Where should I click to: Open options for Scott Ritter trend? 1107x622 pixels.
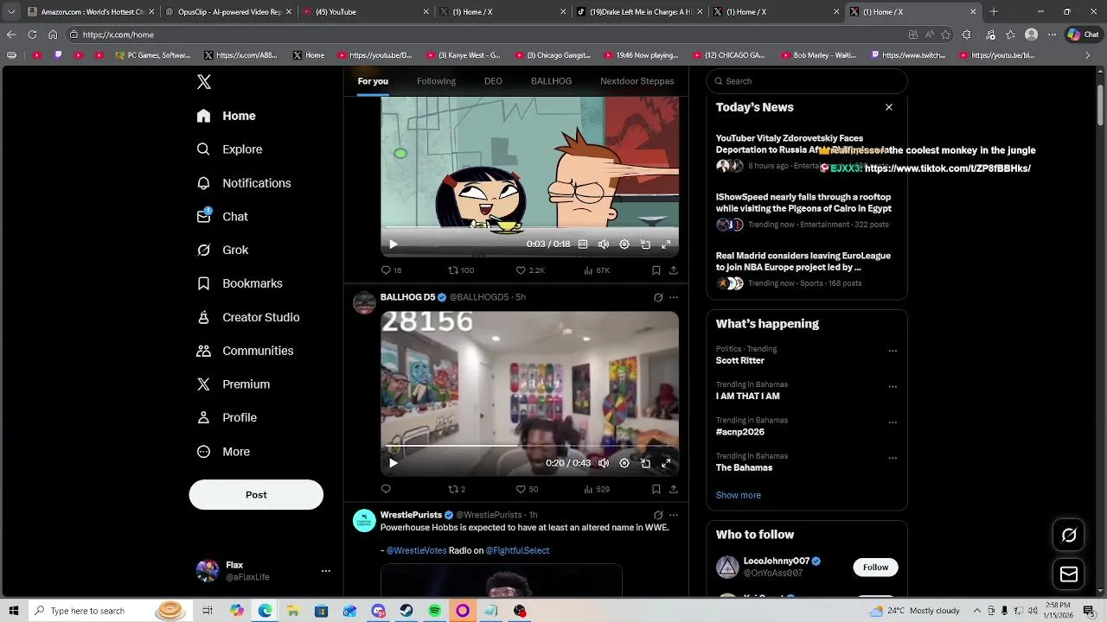coord(893,351)
